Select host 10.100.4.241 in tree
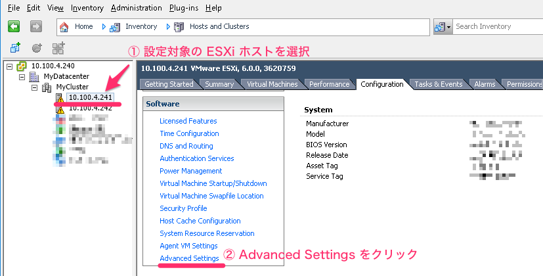This screenshot has width=543, height=276. click(x=91, y=97)
